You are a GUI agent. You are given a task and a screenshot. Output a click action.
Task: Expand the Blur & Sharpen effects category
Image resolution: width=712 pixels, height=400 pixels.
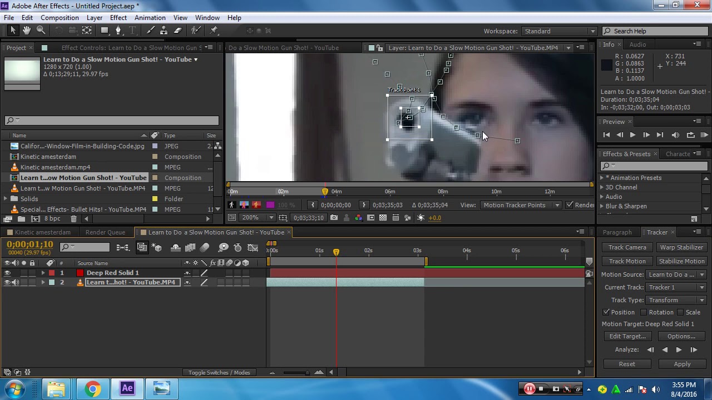point(602,206)
